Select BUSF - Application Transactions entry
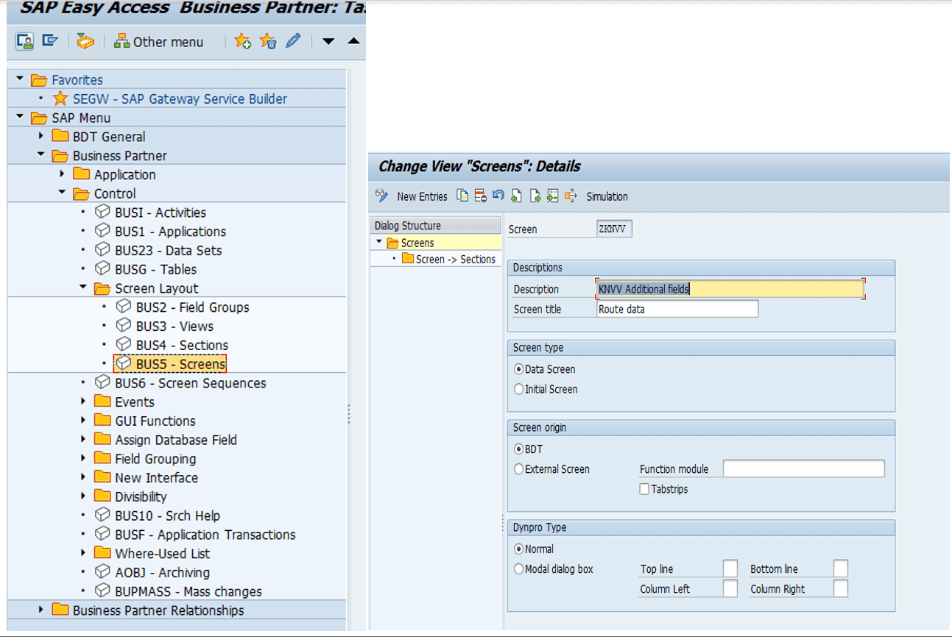The height and width of the screenshot is (642, 952). point(205,535)
